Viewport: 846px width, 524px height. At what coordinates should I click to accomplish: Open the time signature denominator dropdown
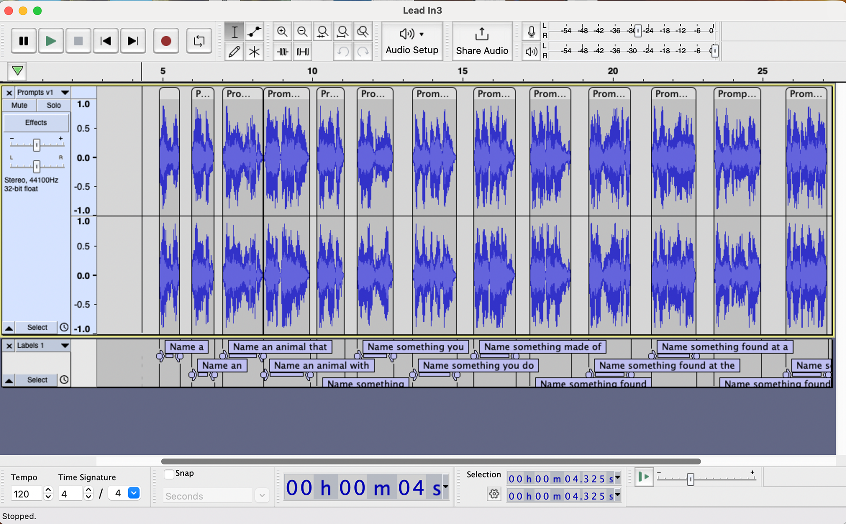tap(134, 493)
